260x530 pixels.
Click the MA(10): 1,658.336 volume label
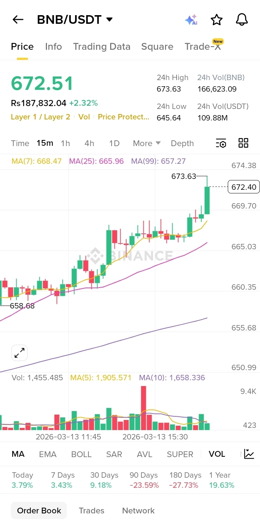point(172,378)
